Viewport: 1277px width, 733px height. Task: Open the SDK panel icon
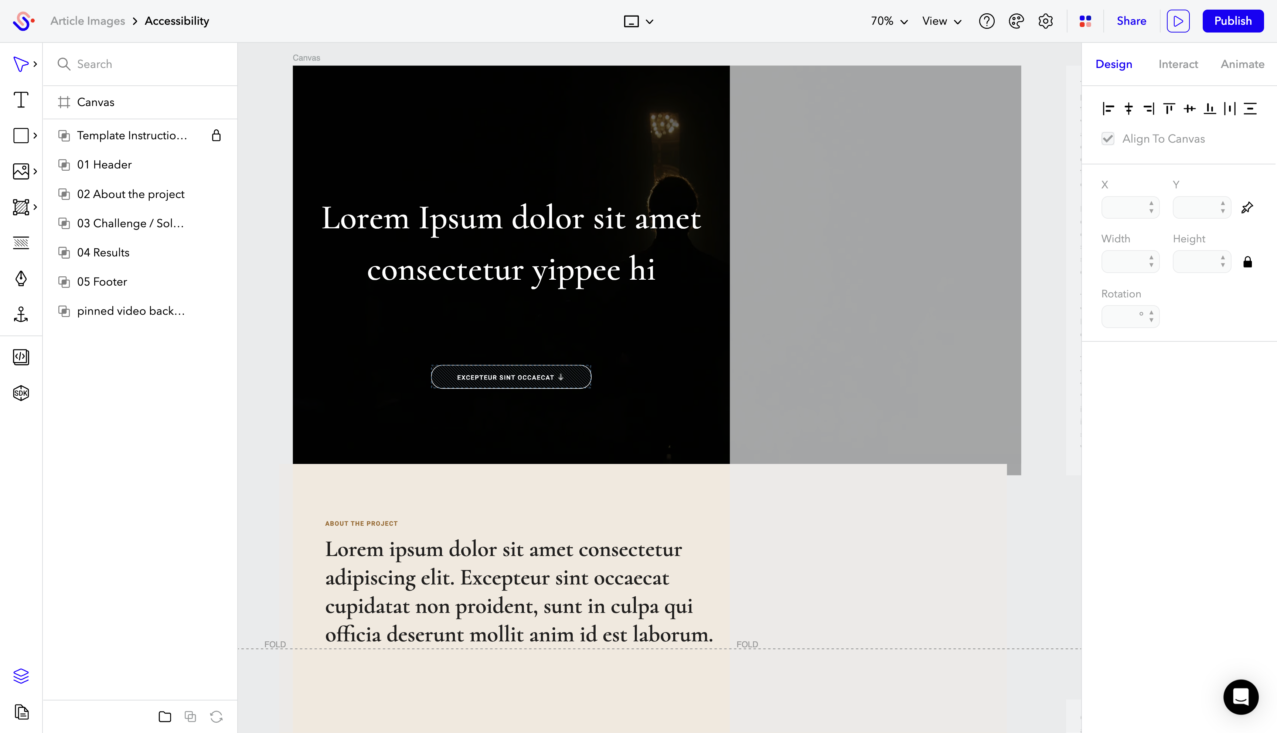coord(21,393)
